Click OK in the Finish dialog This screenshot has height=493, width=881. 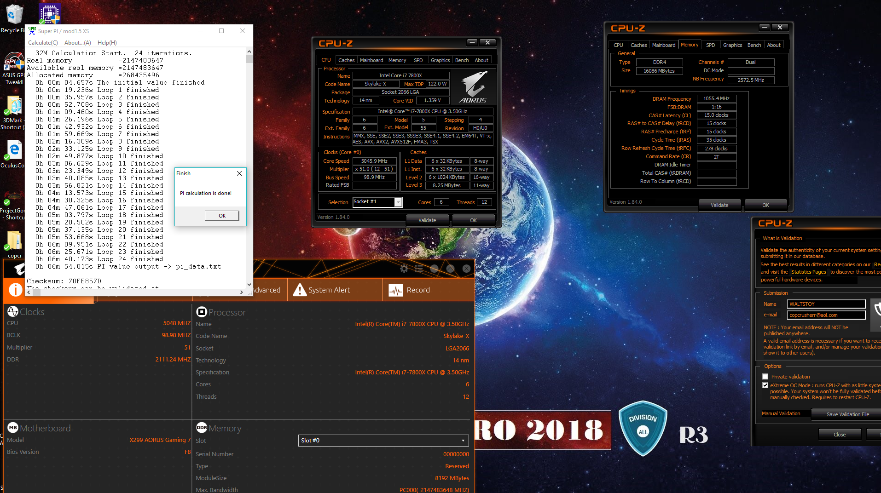(x=222, y=216)
